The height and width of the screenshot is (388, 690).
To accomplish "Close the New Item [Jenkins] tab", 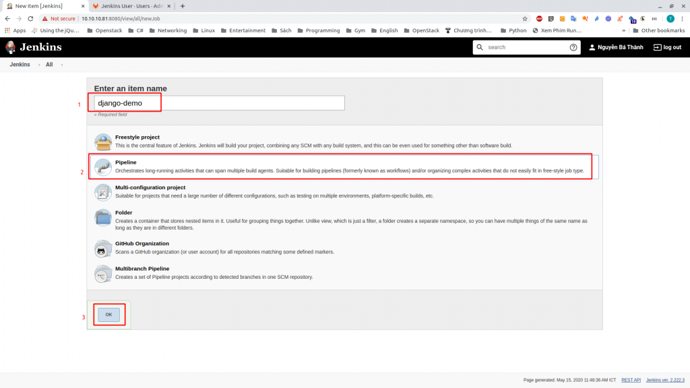I will [83, 6].
